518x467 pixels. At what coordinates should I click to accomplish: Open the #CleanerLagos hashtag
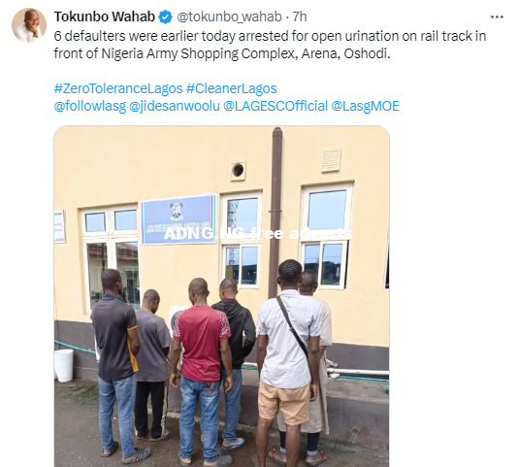point(231,88)
